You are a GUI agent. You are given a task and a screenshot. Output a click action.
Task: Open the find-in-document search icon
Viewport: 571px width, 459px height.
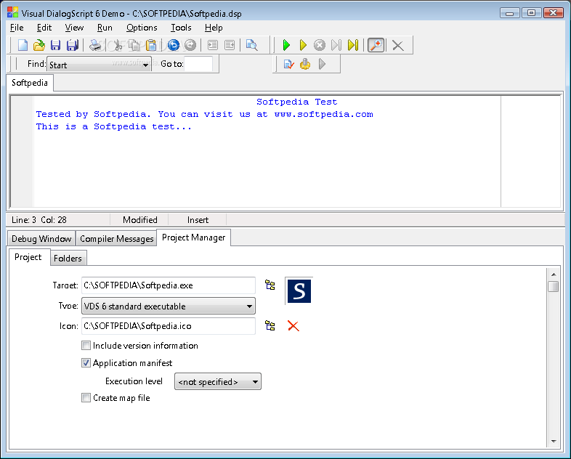coord(251,45)
